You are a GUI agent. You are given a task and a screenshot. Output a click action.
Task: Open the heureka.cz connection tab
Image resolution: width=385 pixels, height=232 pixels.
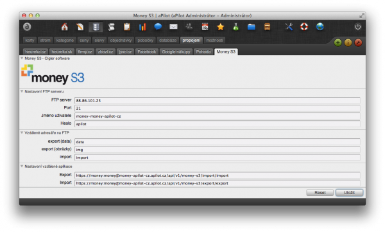[35, 51]
